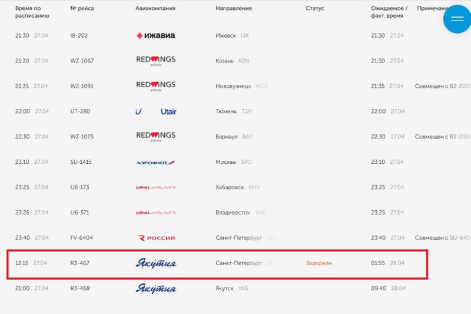This screenshot has width=471, height=314.
Task: Click the "Авиакомпания" column header
Action: tap(156, 8)
